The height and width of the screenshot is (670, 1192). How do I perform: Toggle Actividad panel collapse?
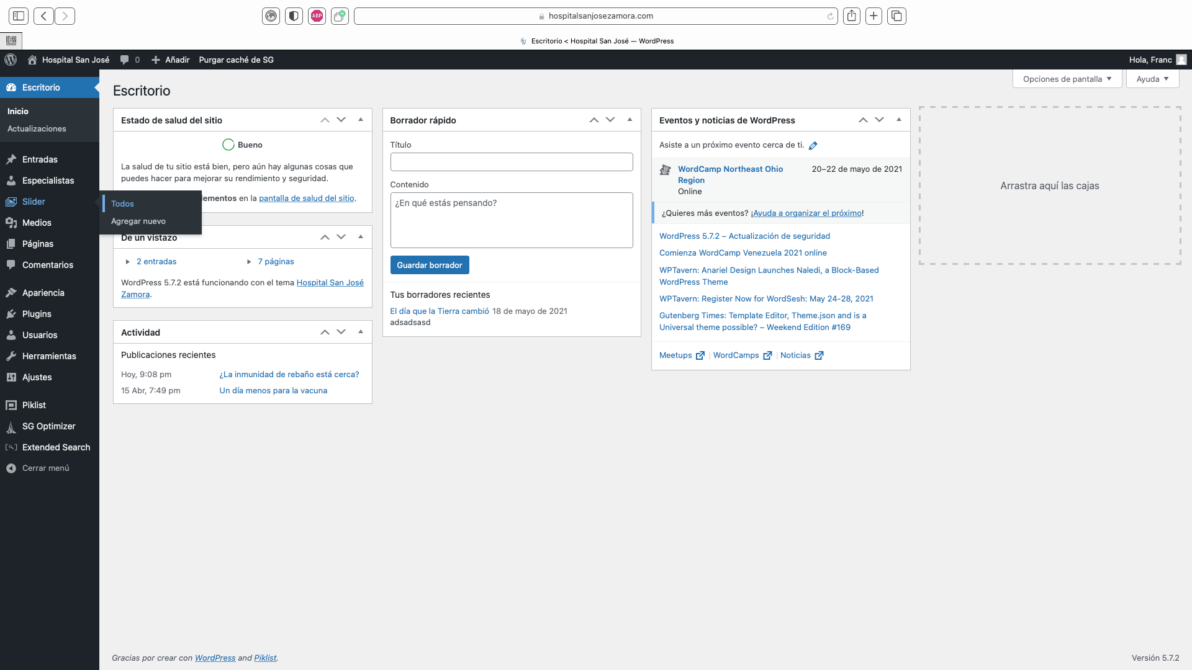click(361, 332)
